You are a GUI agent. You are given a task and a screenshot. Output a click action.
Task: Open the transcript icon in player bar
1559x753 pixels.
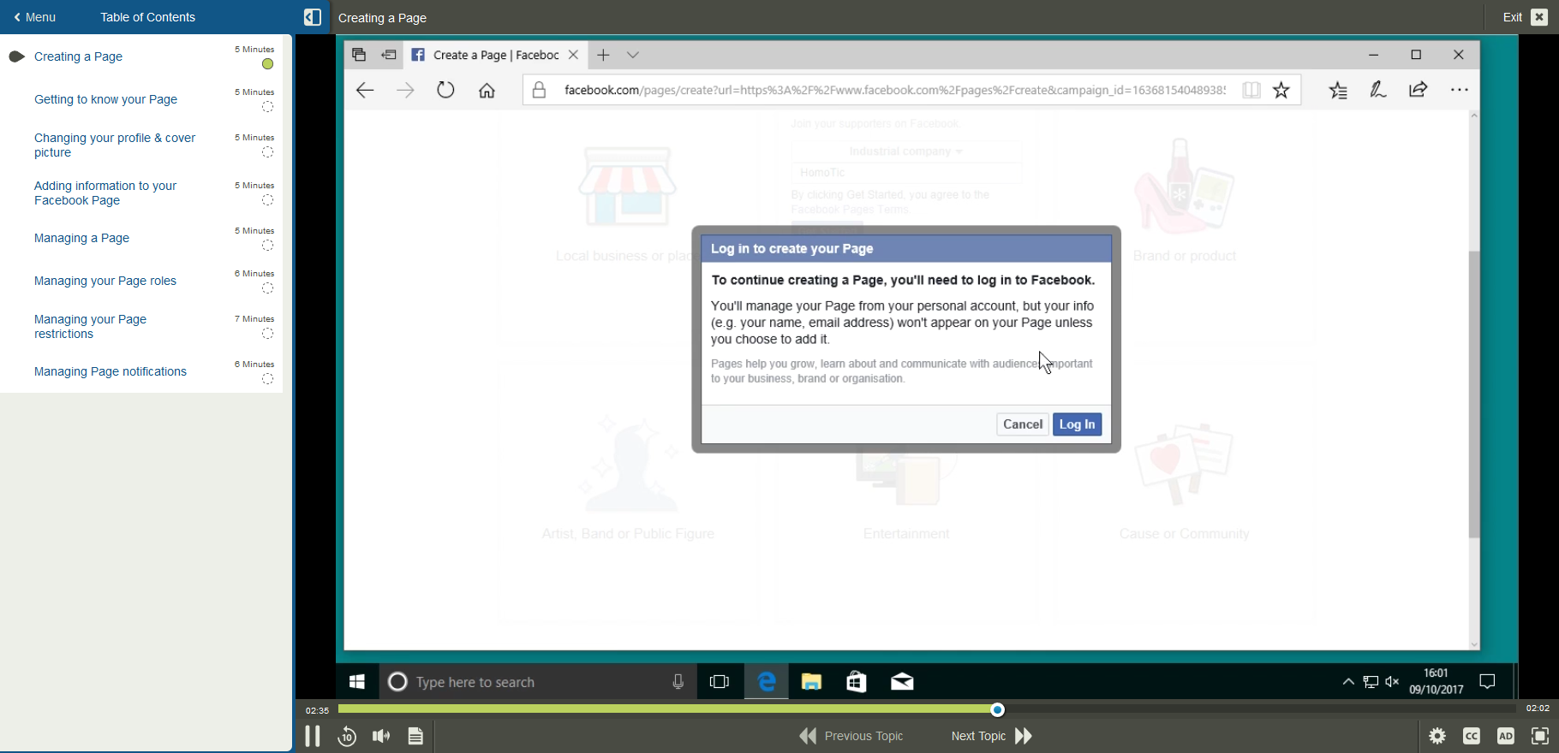[415, 736]
